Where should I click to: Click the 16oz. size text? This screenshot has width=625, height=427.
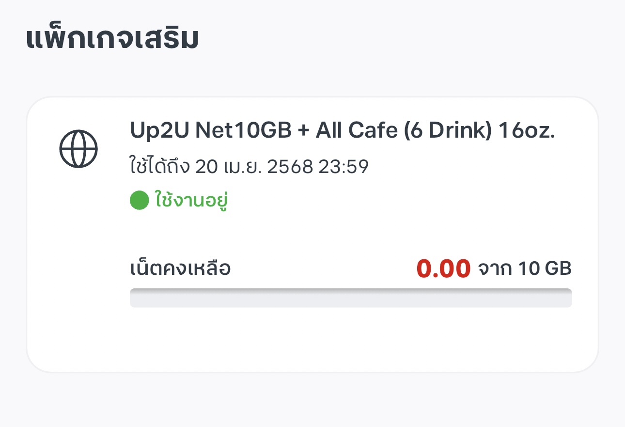pos(527,130)
